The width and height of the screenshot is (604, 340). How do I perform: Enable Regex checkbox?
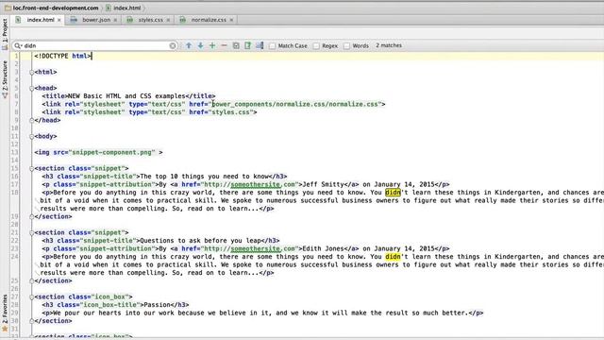point(316,46)
